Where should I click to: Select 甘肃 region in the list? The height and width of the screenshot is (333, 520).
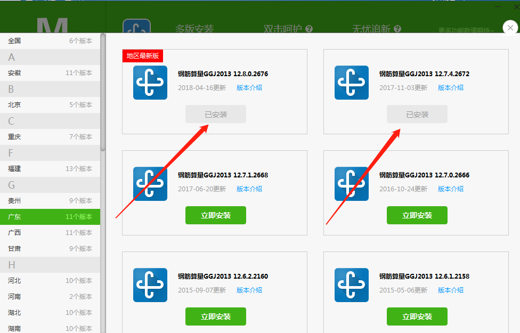click(50, 248)
